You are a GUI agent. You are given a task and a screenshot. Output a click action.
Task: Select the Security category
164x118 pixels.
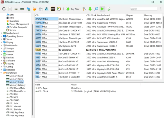(8, 63)
